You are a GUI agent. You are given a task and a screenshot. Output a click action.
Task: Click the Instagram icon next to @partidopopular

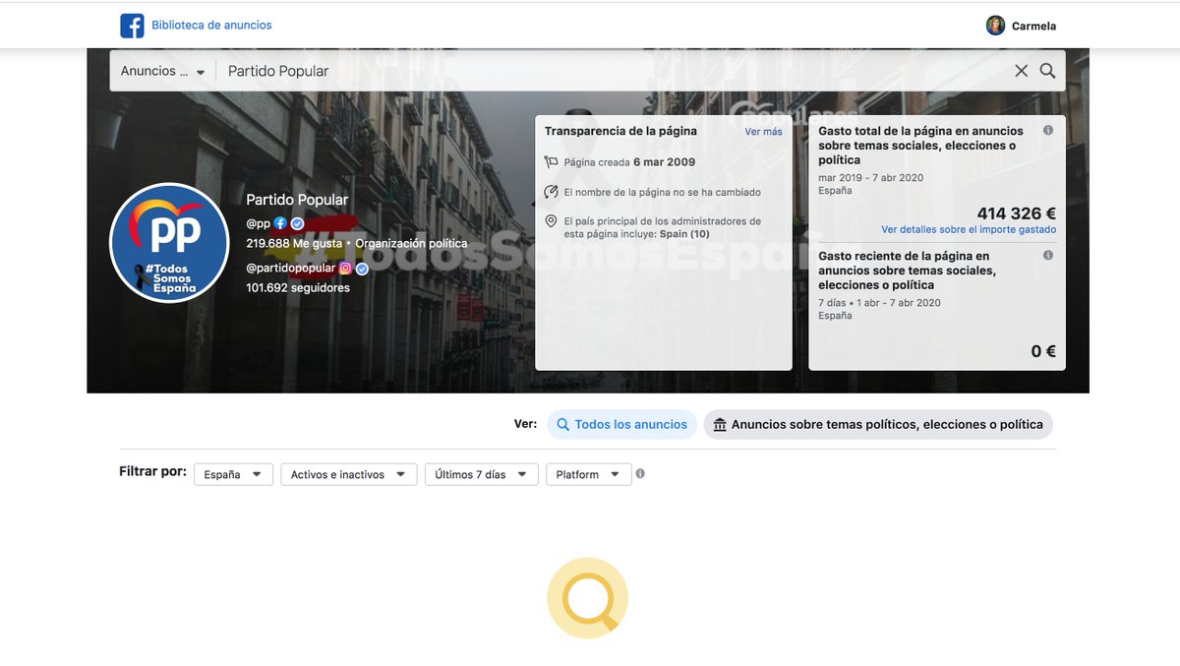[x=345, y=268]
